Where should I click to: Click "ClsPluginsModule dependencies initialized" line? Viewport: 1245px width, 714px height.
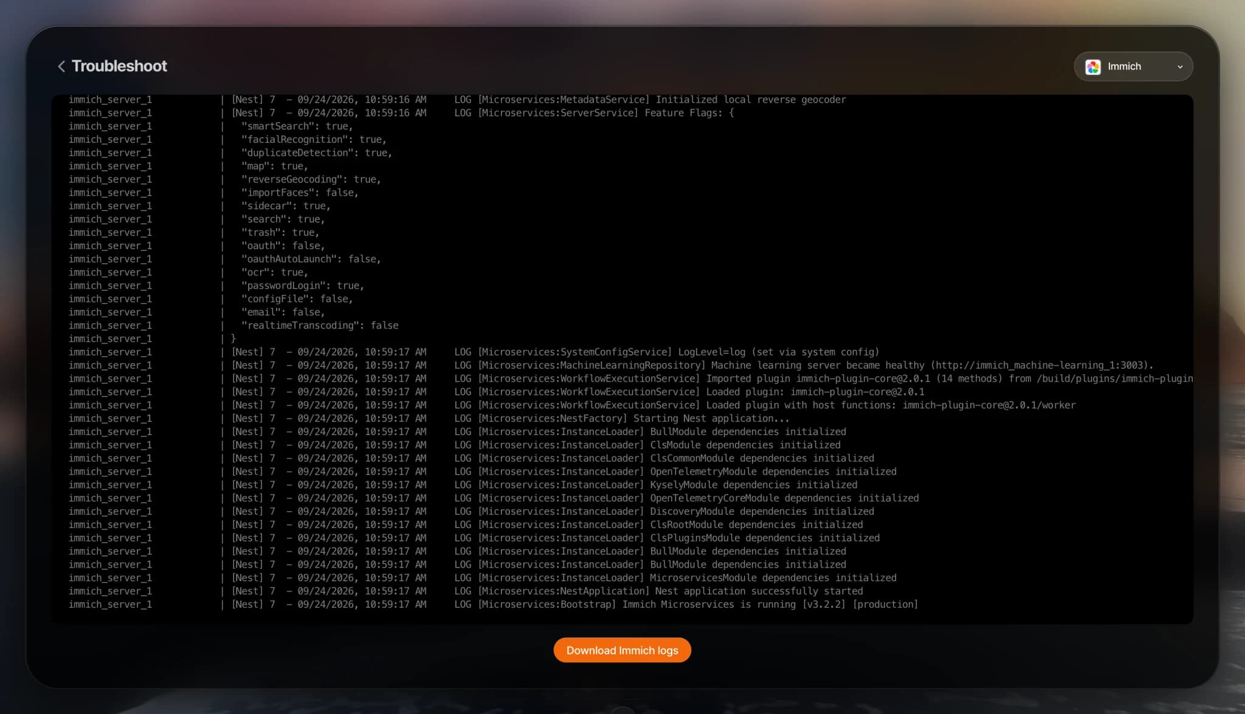tap(474, 538)
